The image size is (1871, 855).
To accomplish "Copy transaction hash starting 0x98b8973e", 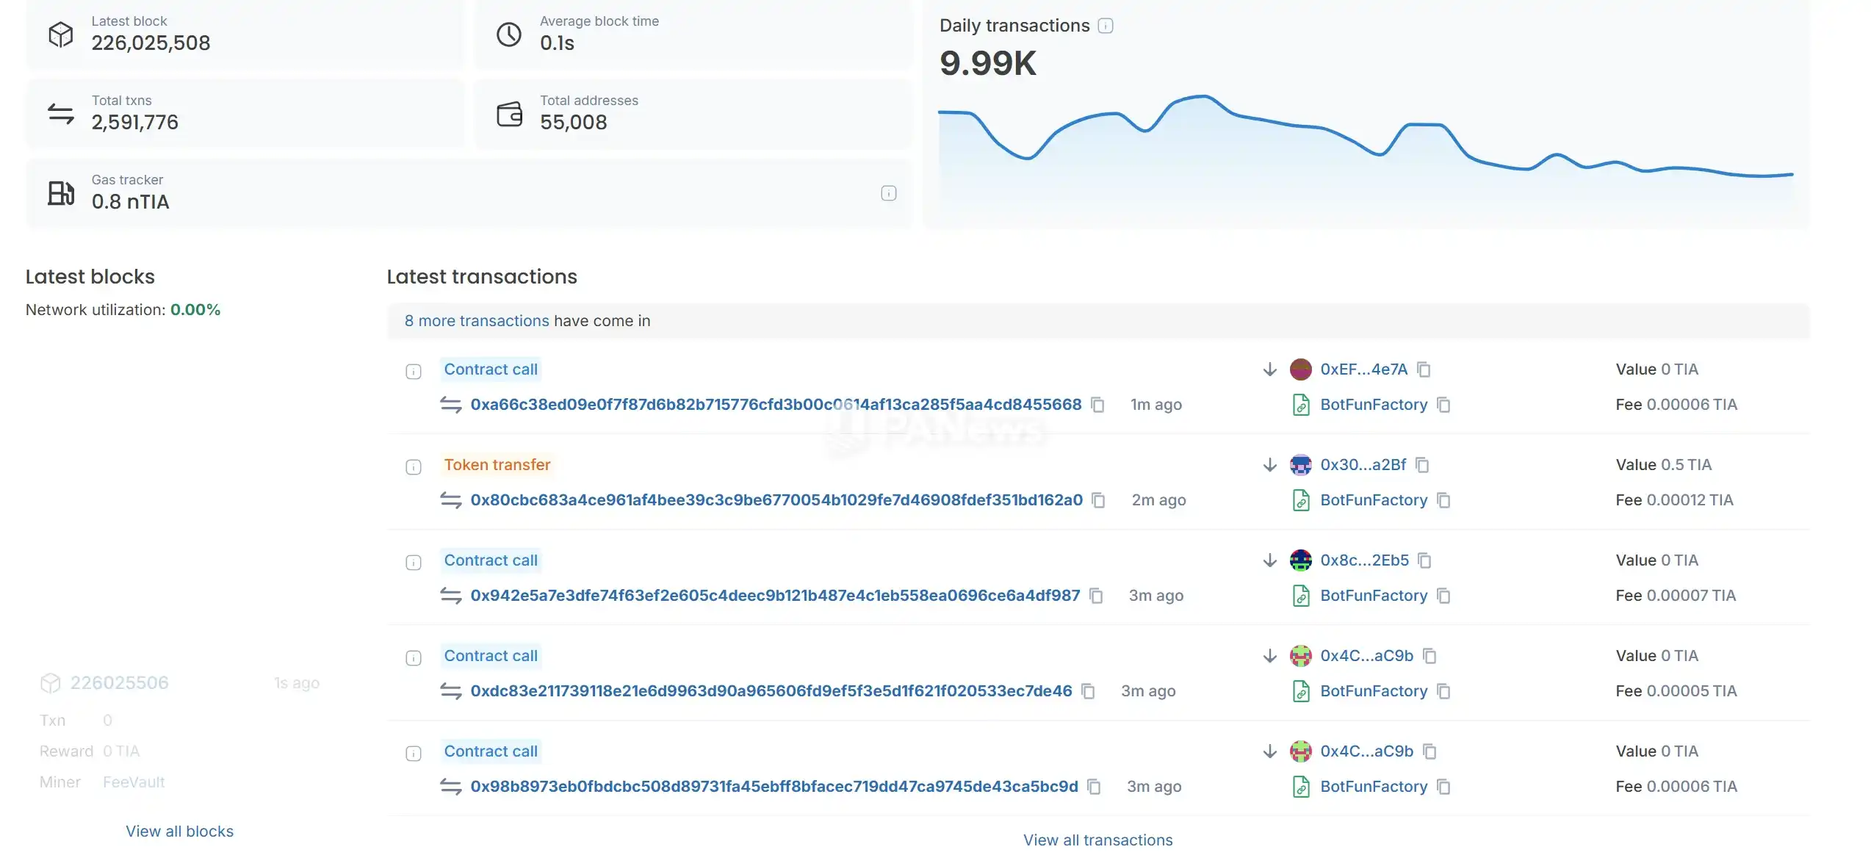I will [1094, 787].
